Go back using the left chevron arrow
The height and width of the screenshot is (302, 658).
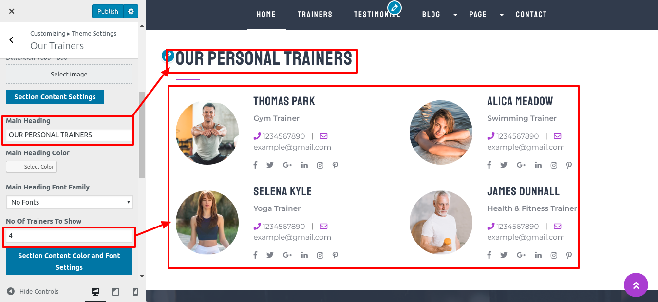click(12, 40)
